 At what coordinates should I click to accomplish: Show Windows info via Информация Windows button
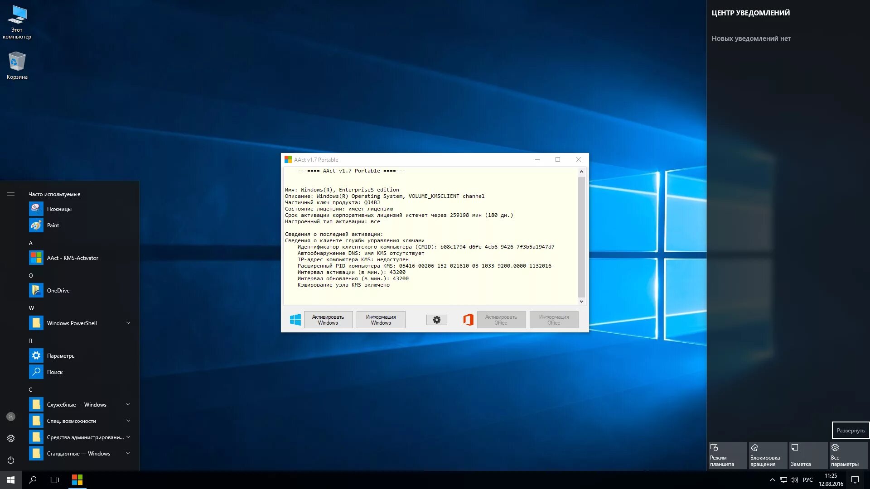tap(381, 320)
